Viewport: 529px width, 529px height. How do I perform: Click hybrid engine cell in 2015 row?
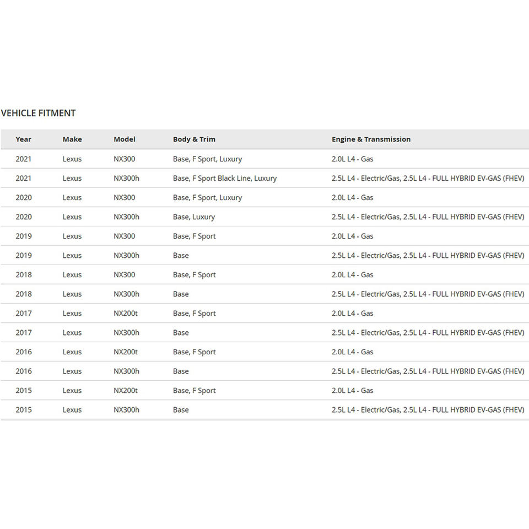[428, 410]
